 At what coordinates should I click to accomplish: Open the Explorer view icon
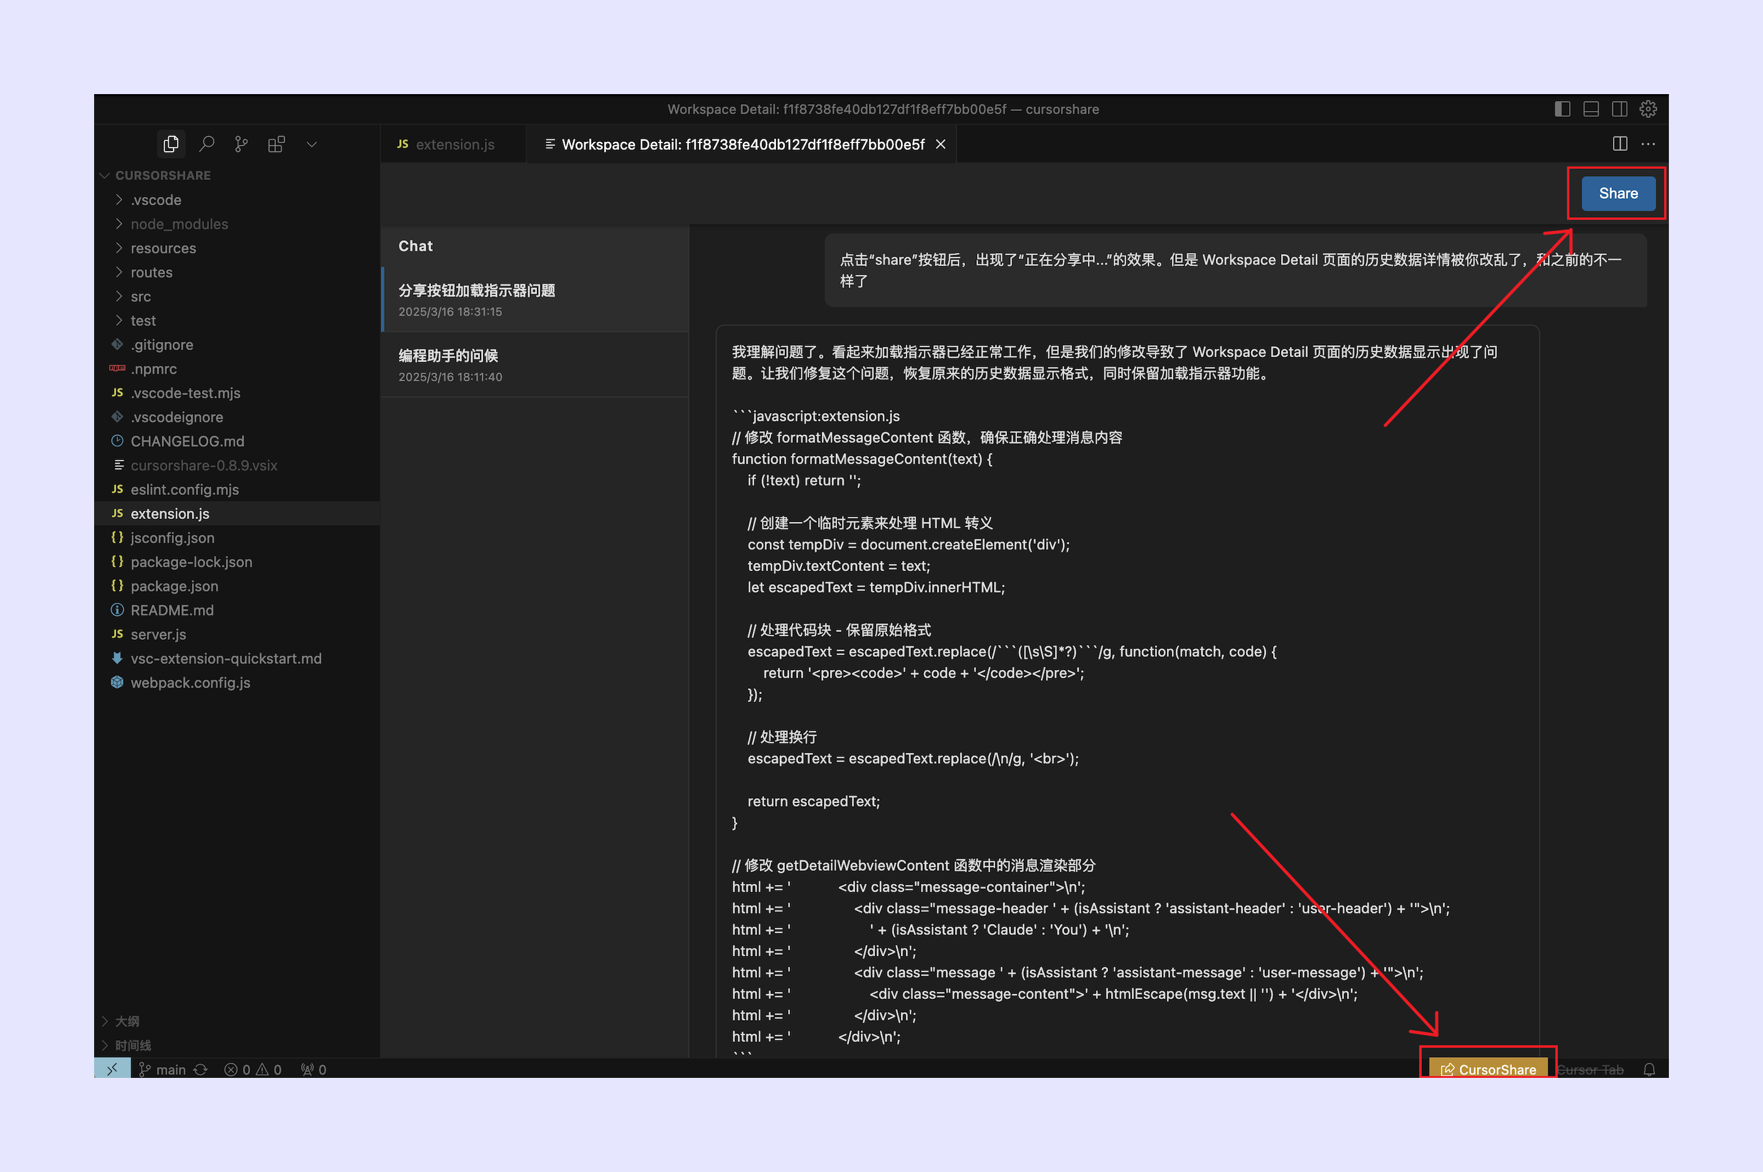(171, 144)
